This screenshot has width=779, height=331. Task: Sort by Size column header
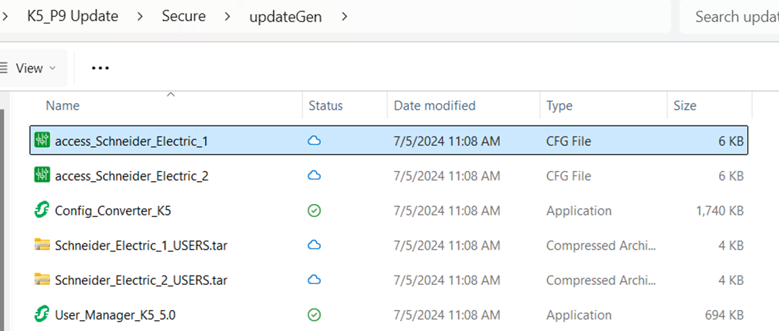[x=685, y=106]
